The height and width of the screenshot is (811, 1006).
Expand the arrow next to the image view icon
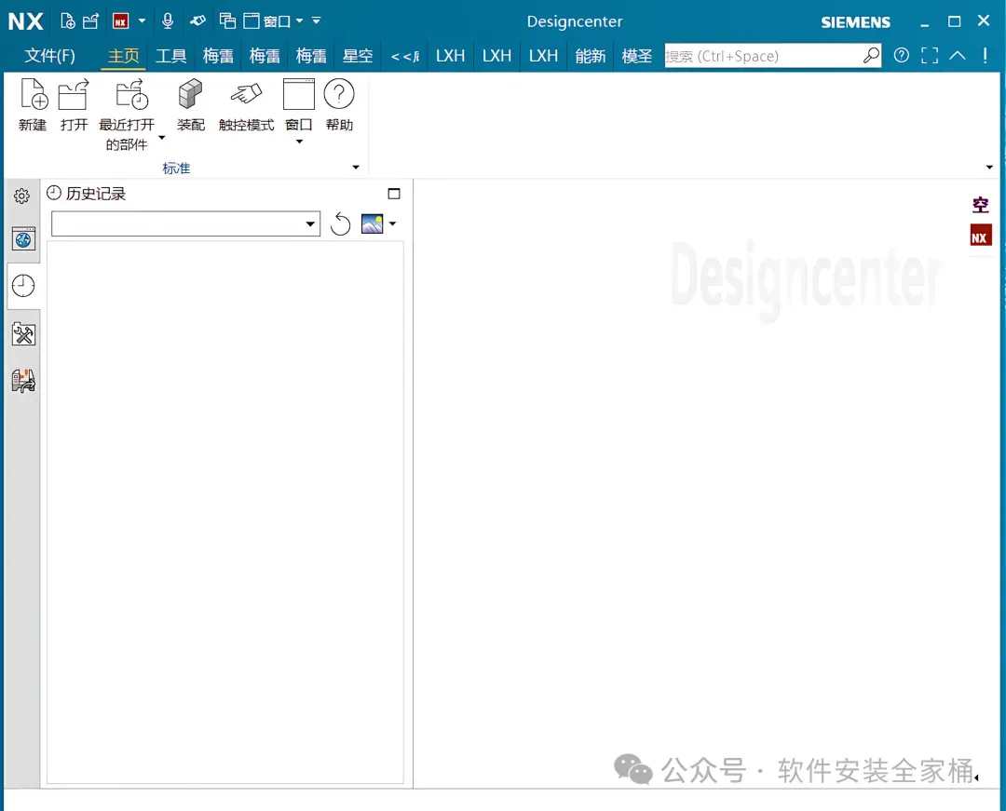click(x=393, y=223)
